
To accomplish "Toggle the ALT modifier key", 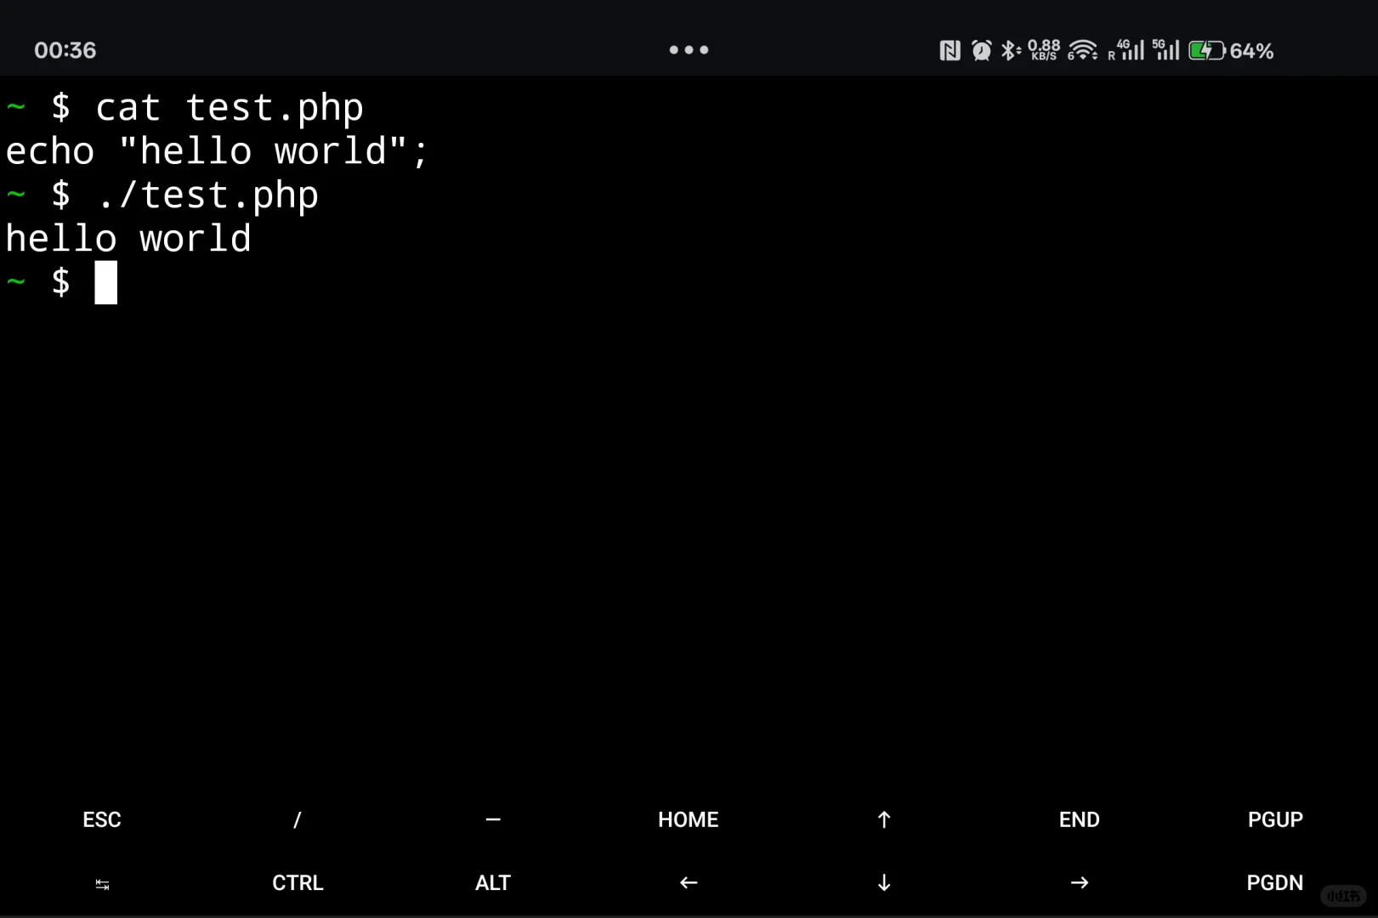I will tap(493, 882).
